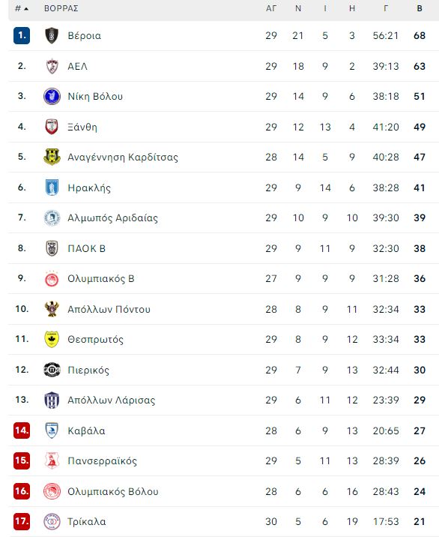Click the Απόλλων Πόντου eagle emblem

[x=52, y=309]
